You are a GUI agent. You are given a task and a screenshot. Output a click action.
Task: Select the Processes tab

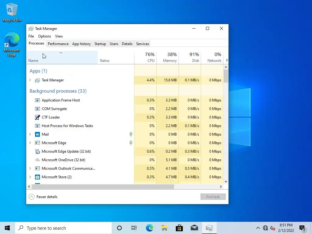[37, 43]
